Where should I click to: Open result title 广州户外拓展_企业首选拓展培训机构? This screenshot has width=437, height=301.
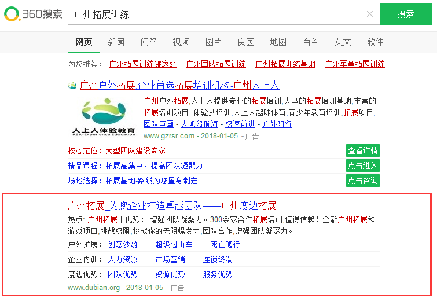(x=179, y=85)
